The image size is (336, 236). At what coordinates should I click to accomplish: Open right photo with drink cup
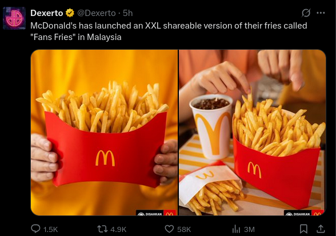(253, 133)
